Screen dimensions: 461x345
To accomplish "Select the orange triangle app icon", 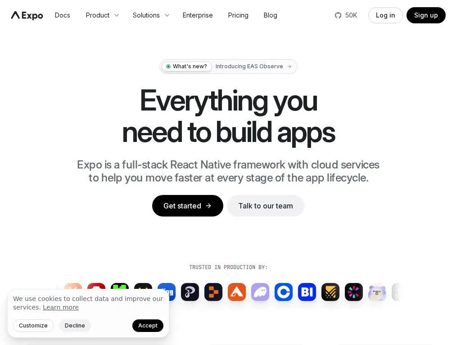I will pos(237,292).
